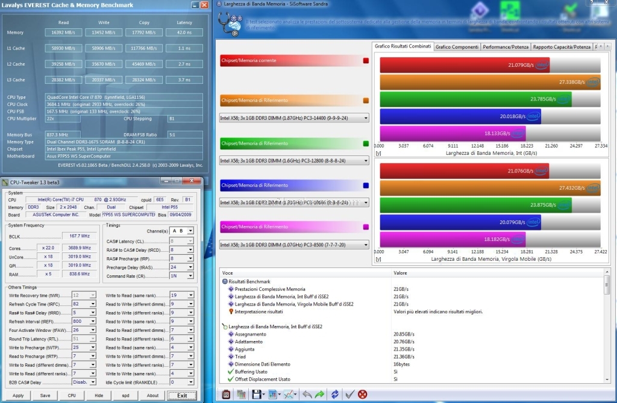Click the About button in CPU-Tweaker
This screenshot has width=617, height=403.
point(152,396)
